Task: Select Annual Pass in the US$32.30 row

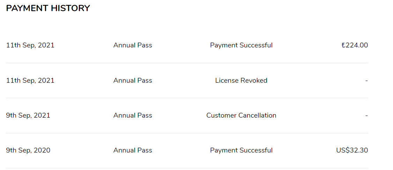Action: pos(133,150)
